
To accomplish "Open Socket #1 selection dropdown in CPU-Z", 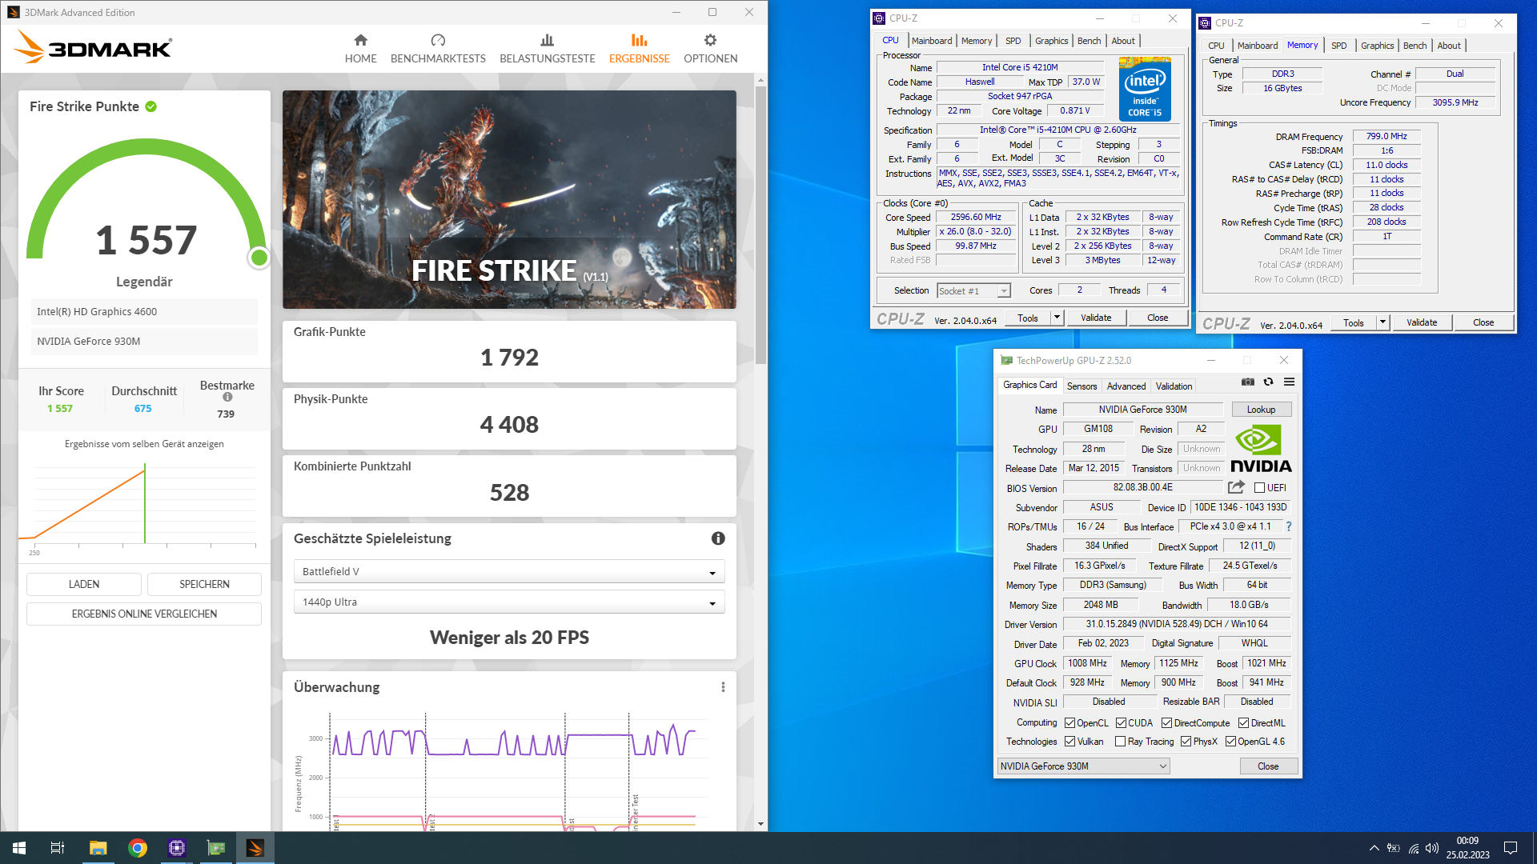I will tap(973, 290).
